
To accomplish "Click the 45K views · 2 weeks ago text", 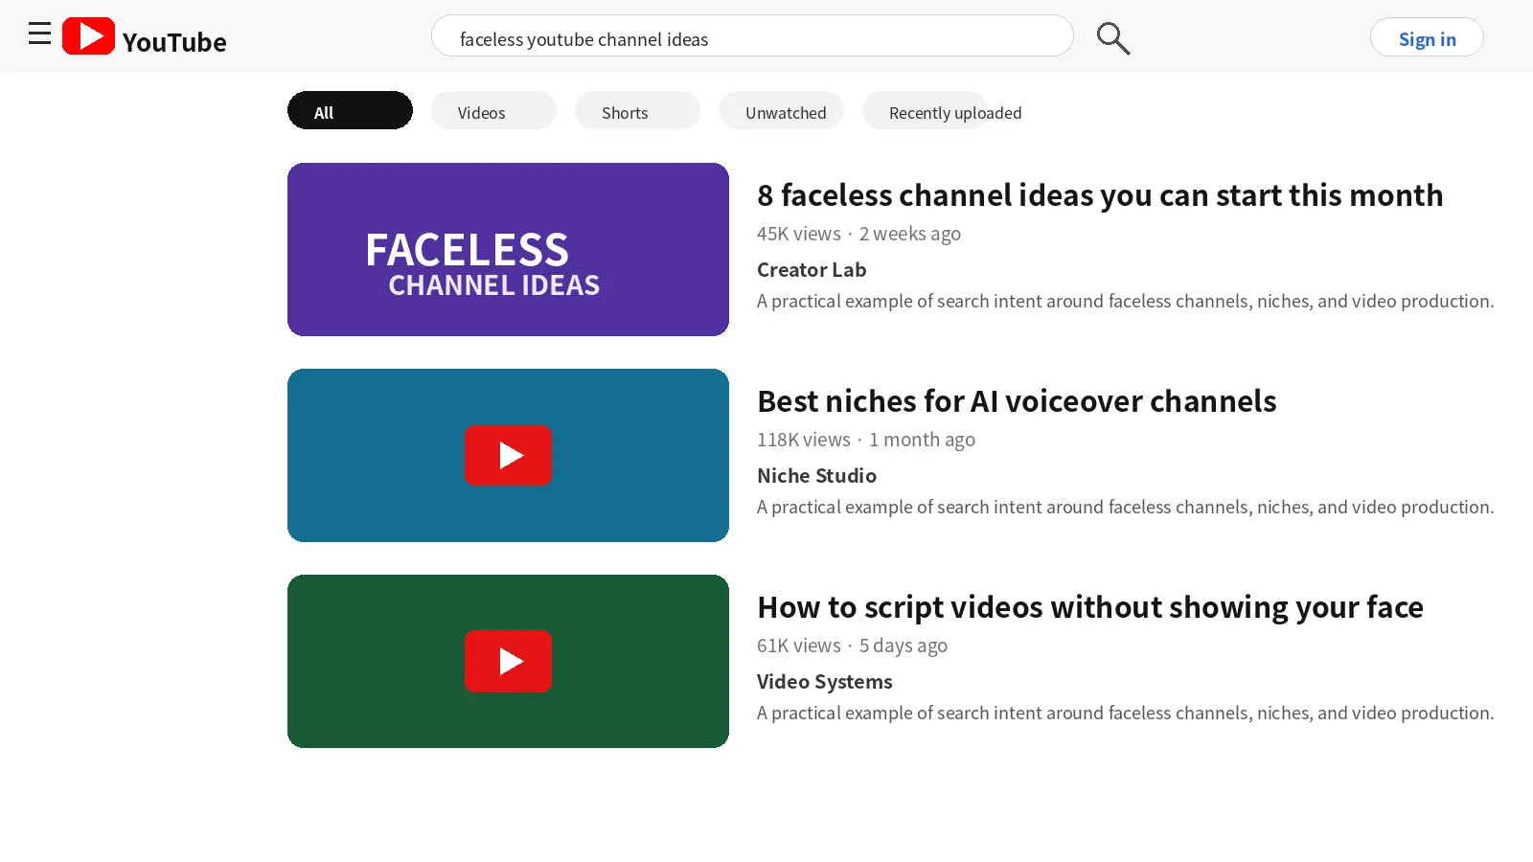I will point(858,234).
